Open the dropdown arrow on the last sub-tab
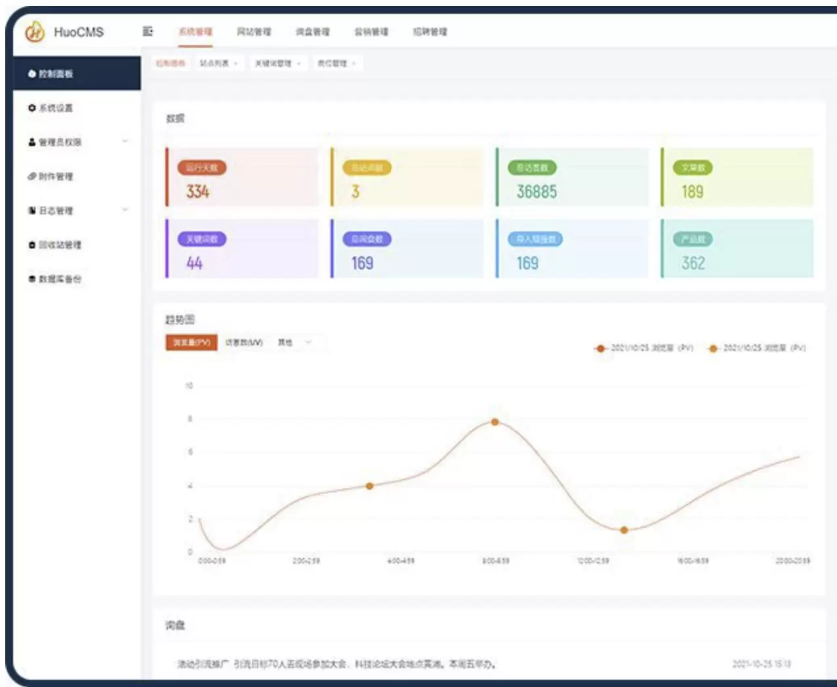This screenshot has height=687, width=837. [354, 64]
